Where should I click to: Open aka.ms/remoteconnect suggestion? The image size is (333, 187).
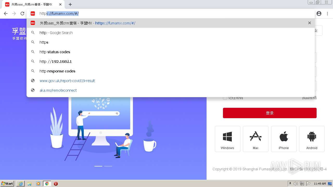[171, 90]
